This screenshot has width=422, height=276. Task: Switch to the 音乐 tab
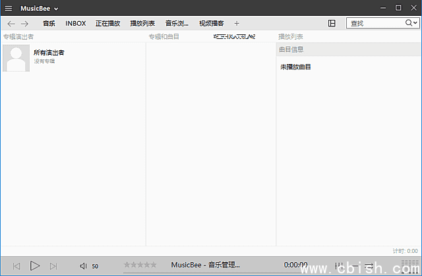[x=49, y=24]
